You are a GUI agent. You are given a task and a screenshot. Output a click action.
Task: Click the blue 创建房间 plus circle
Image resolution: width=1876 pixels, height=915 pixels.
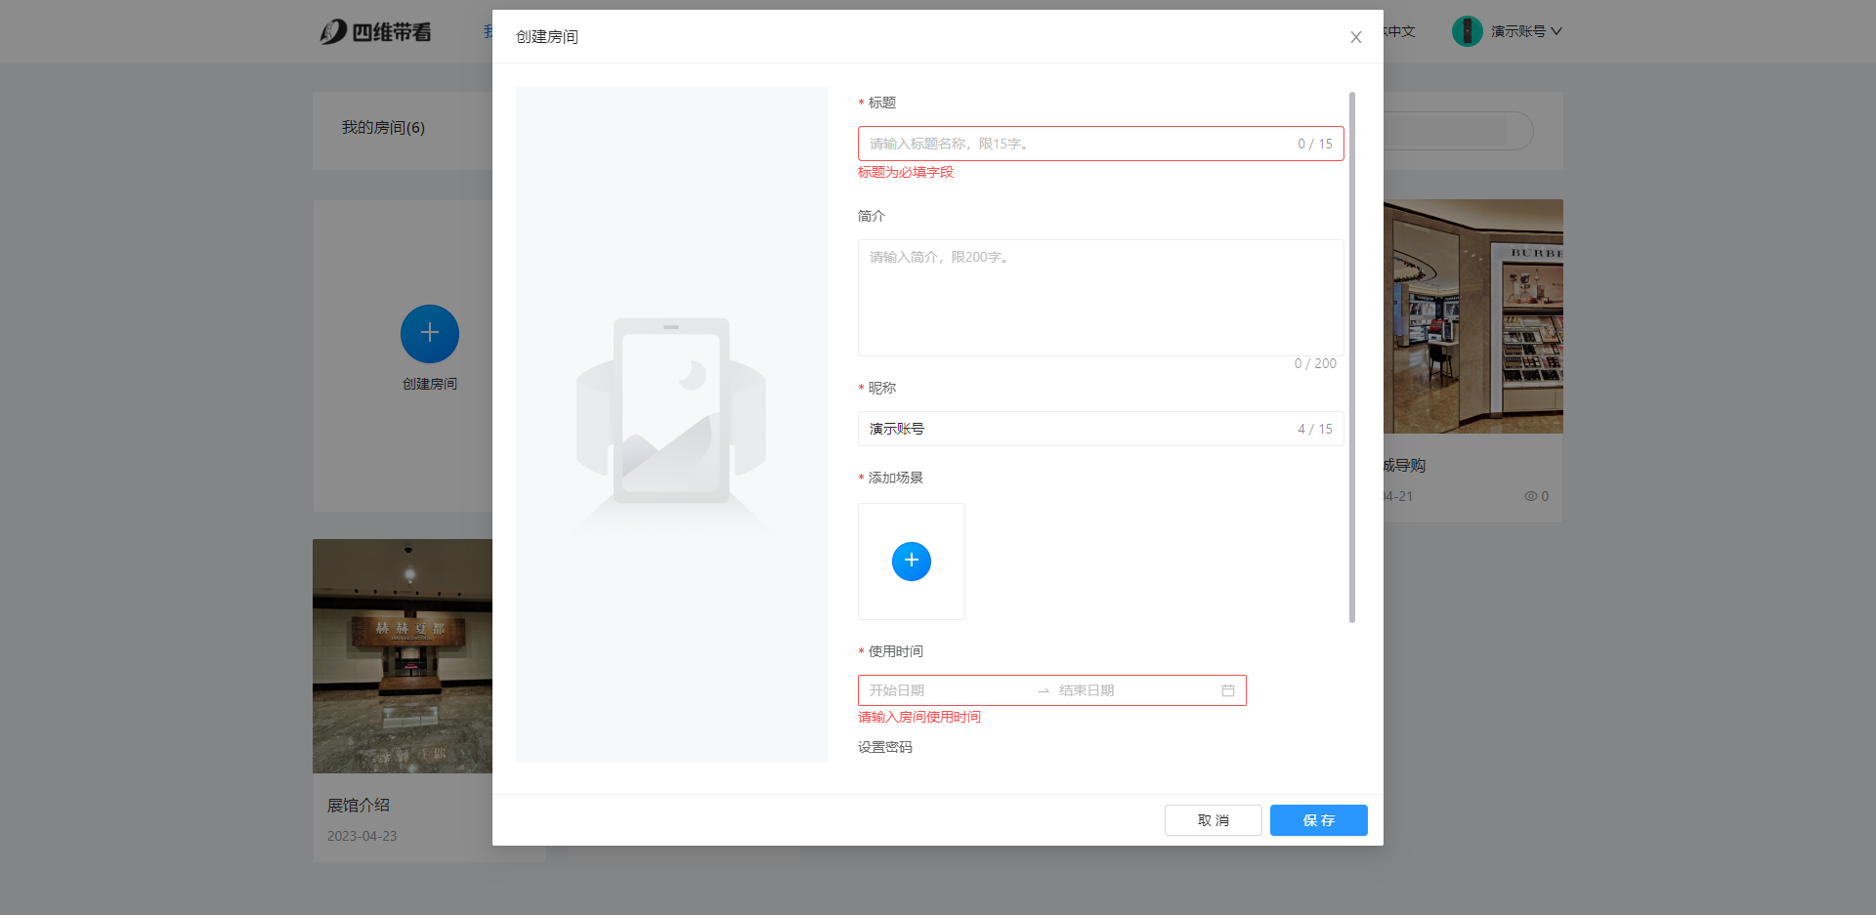click(x=429, y=334)
